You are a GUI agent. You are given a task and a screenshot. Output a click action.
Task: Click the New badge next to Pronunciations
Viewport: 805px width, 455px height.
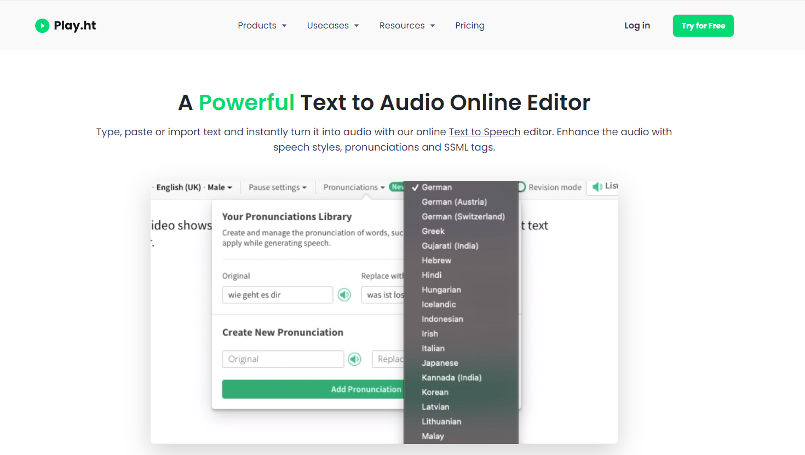pyautogui.click(x=397, y=187)
